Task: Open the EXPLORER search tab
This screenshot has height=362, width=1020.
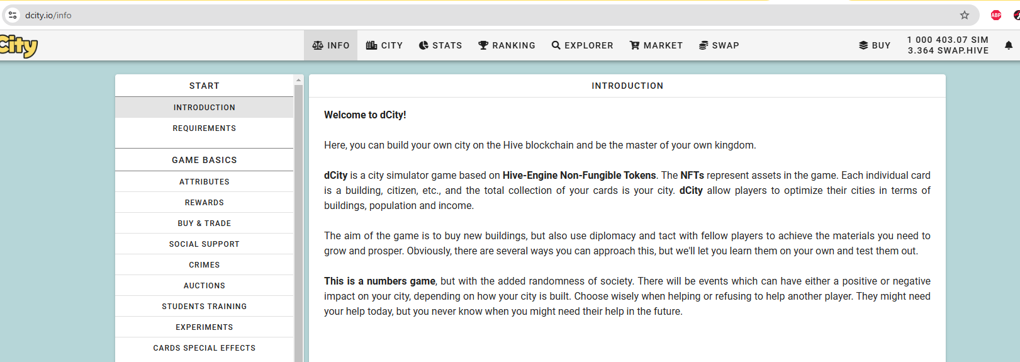Action: coord(582,45)
